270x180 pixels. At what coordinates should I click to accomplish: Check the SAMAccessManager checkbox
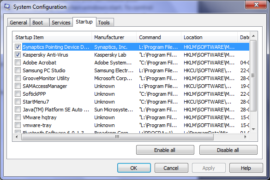pos(18,86)
